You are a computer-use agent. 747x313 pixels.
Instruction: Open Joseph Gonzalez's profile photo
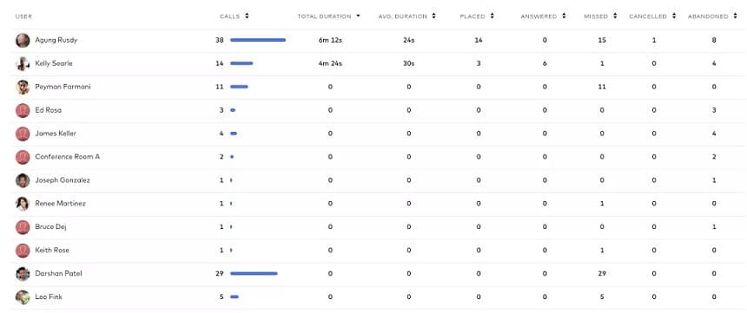click(23, 180)
